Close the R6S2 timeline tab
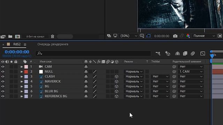The width and height of the screenshot is (223, 125). tap(3, 44)
